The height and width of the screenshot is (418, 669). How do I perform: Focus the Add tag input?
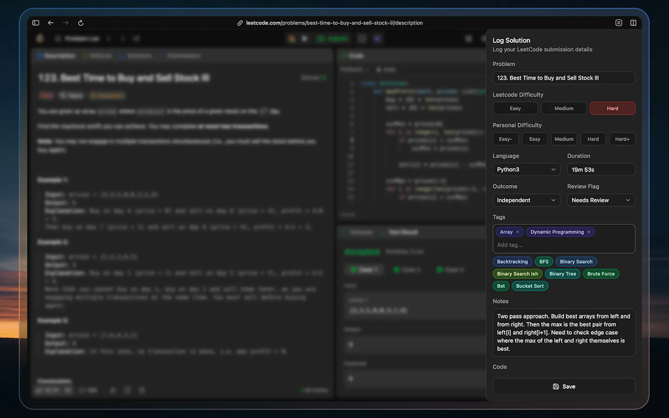(564, 245)
